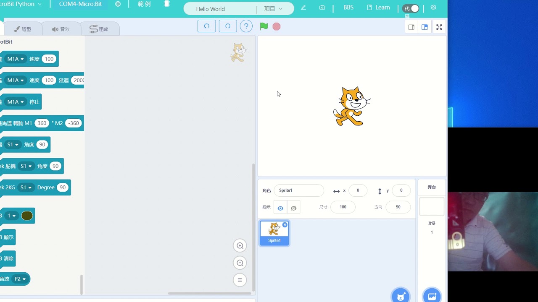Open the globe language icon
This screenshot has width=538, height=302.
coord(118,4)
